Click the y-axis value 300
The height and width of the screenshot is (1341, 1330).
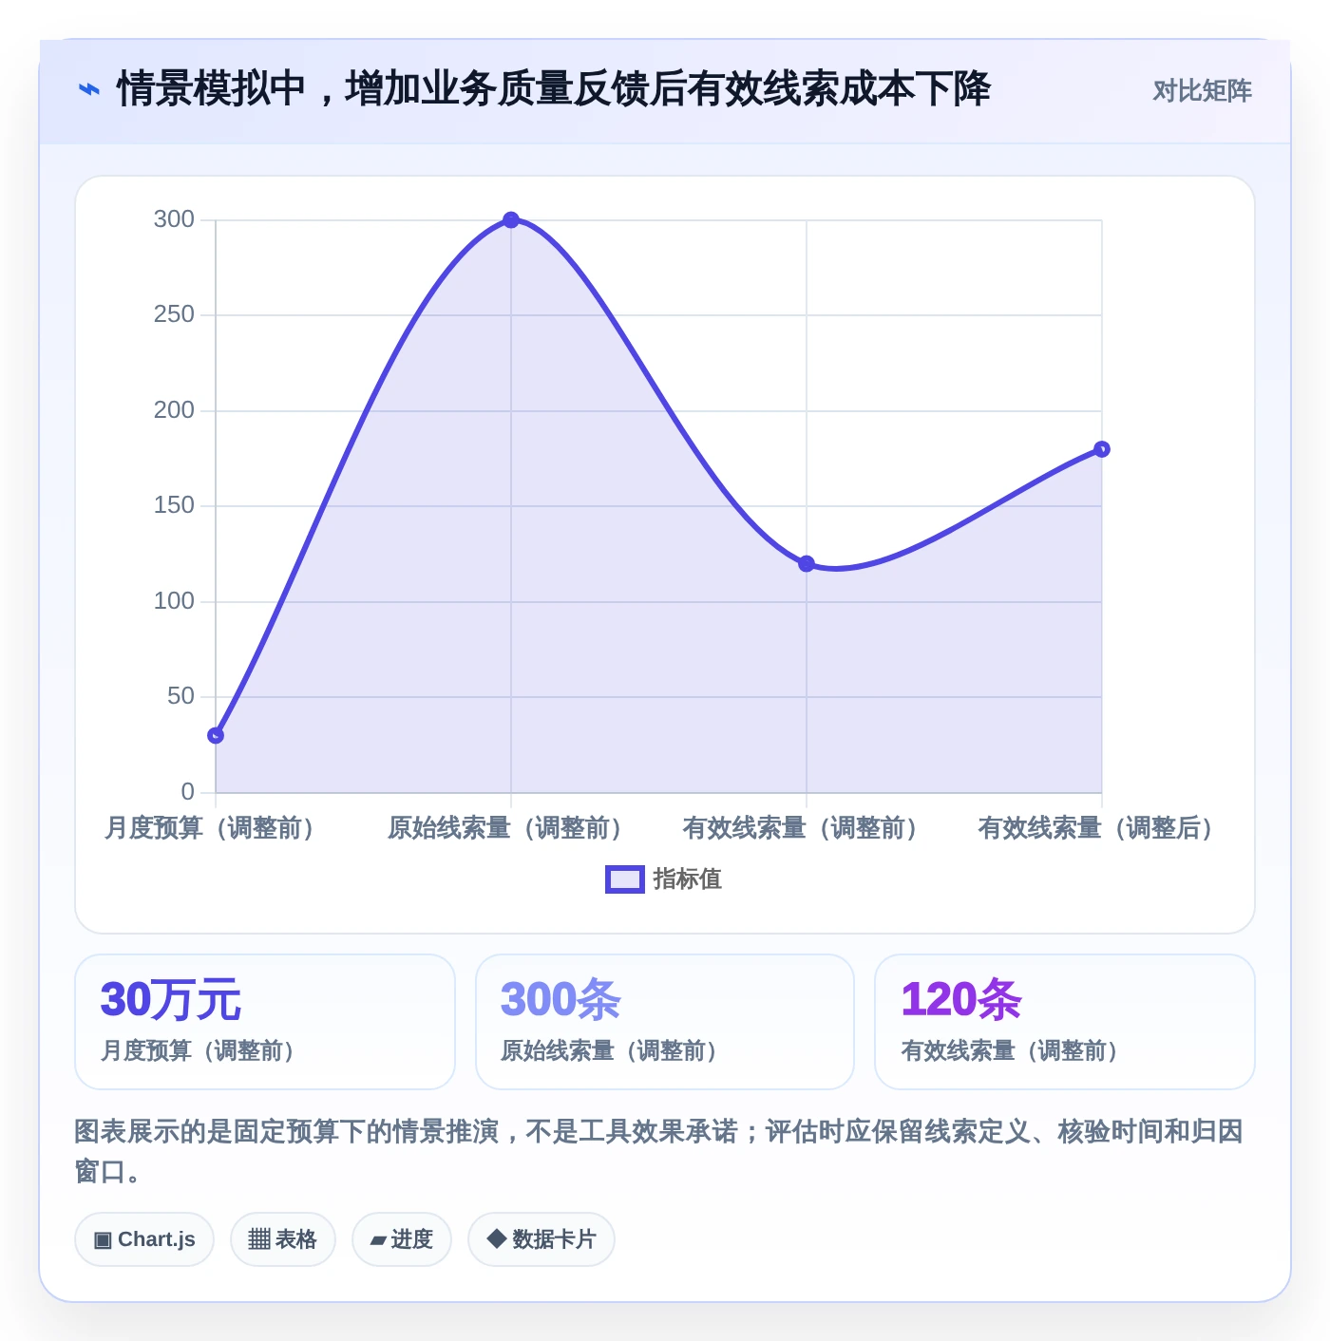(174, 219)
